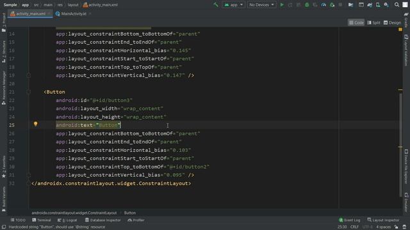Place cursor on android:text line 25
The height and width of the screenshot is (230, 410).
(88, 125)
